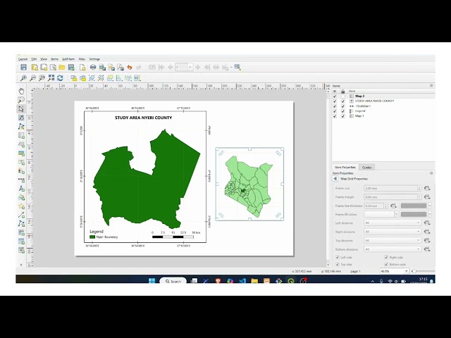Image resolution: width=451 pixels, height=338 pixels.
Task: Click the New Layout icon
Action: click(x=35, y=68)
